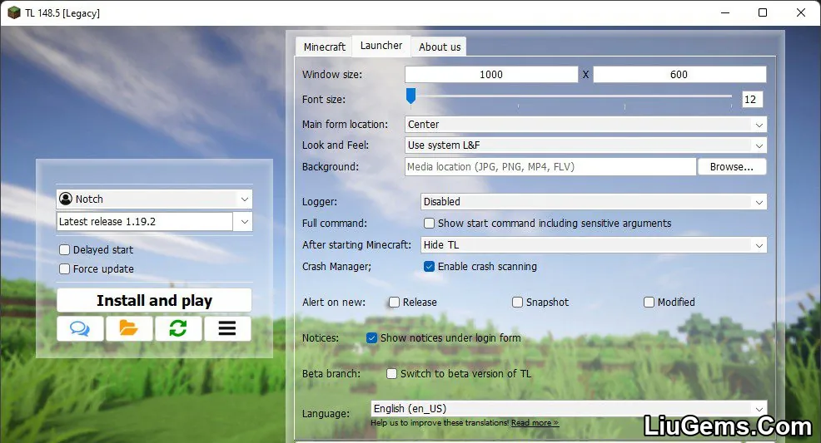821x443 pixels.
Task: Switch to the Minecraft tab
Action: pyautogui.click(x=324, y=47)
